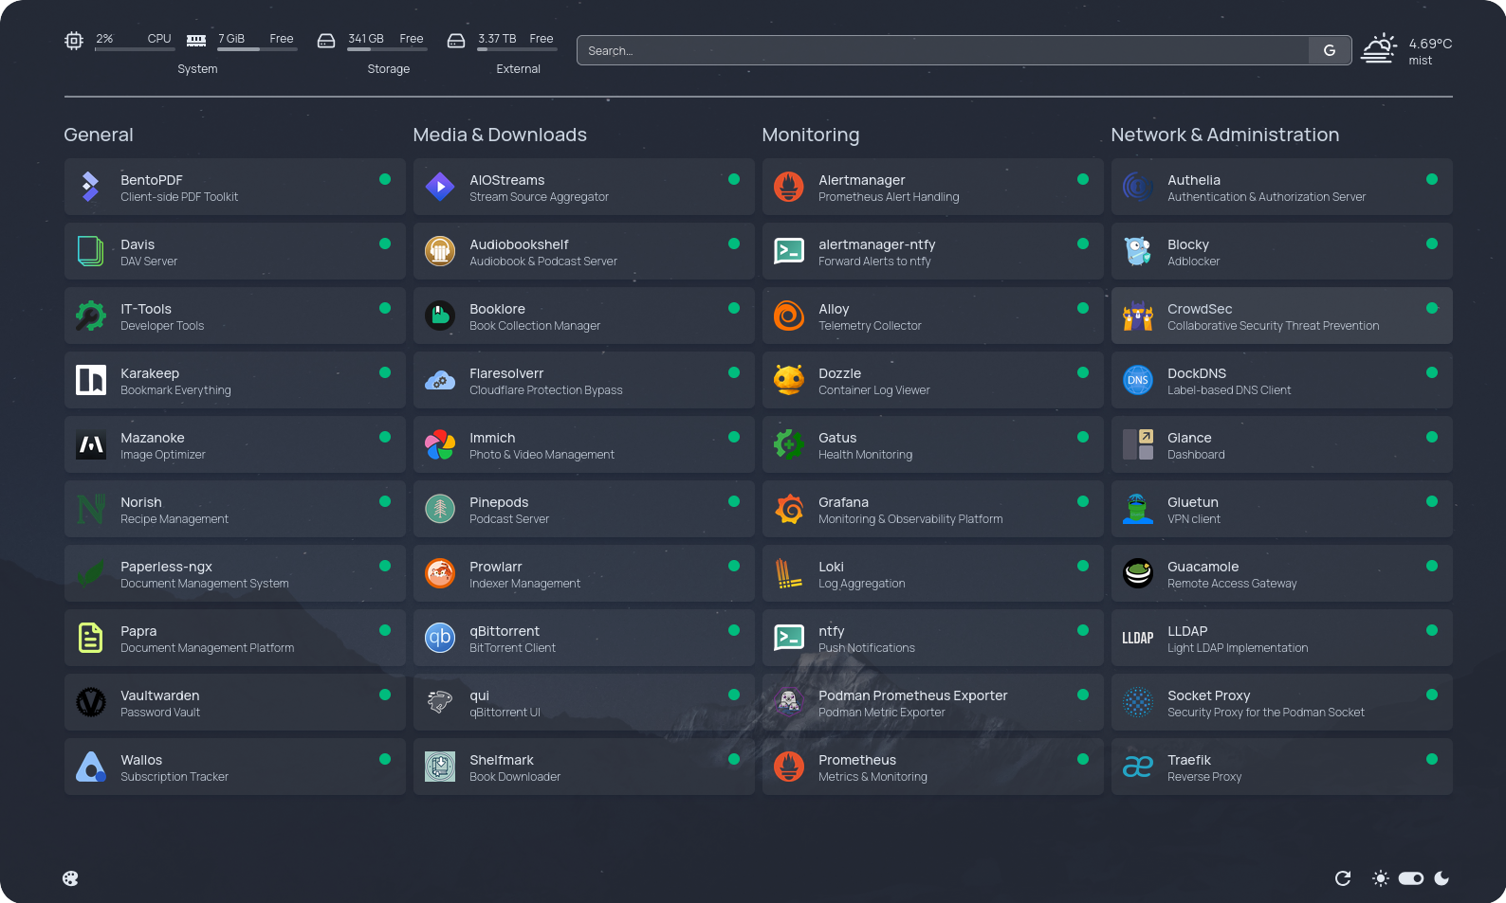Click the Google search provider button
Screen dimensions: 1506x903
(1329, 51)
